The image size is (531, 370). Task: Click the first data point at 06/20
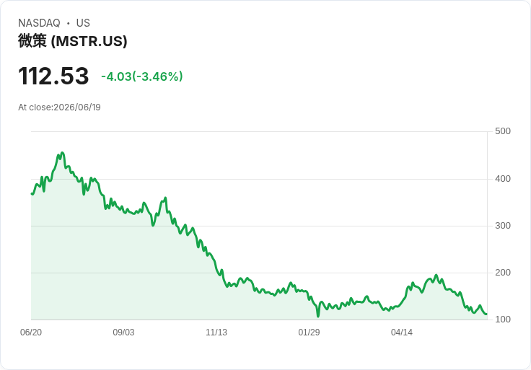tap(32, 193)
